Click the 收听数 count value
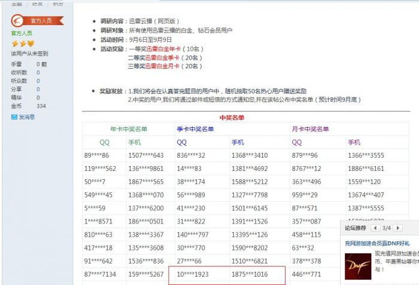Screen dimensions: 419x285 tap(38, 72)
